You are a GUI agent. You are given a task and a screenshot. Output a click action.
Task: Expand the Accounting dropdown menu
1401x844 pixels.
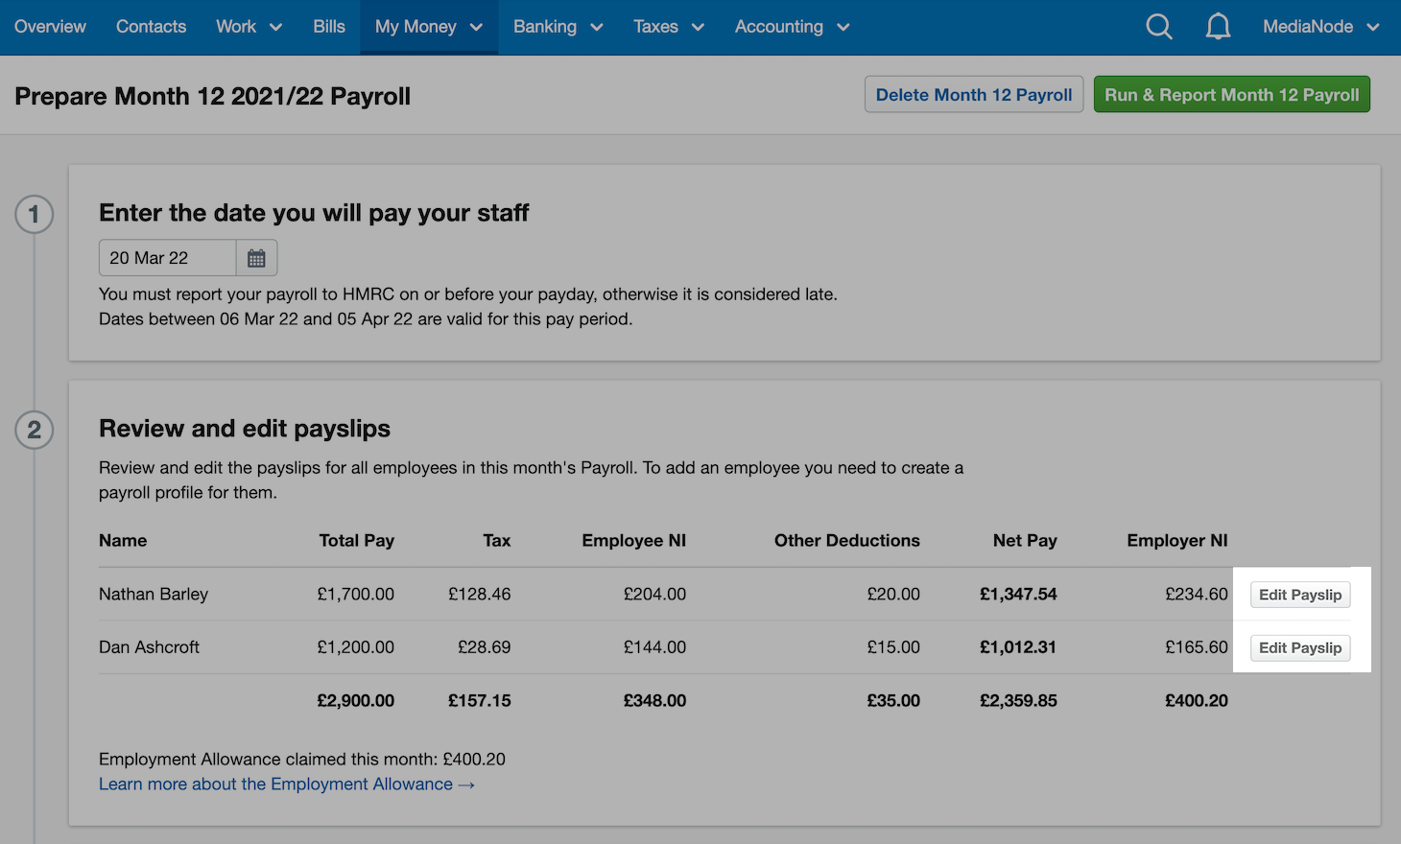[793, 27]
